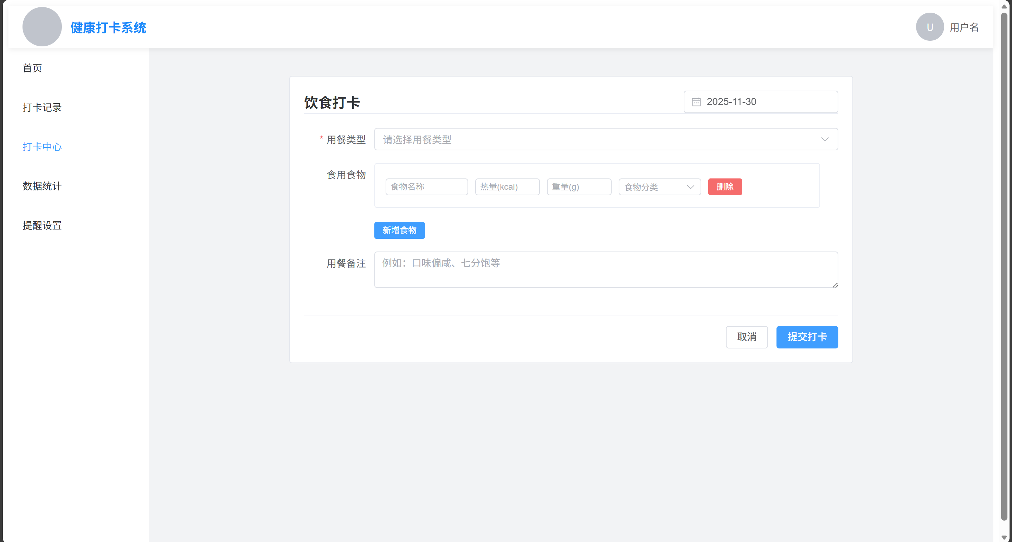Click the scrollbar down arrow
This screenshot has width=1012, height=542.
(1004, 537)
